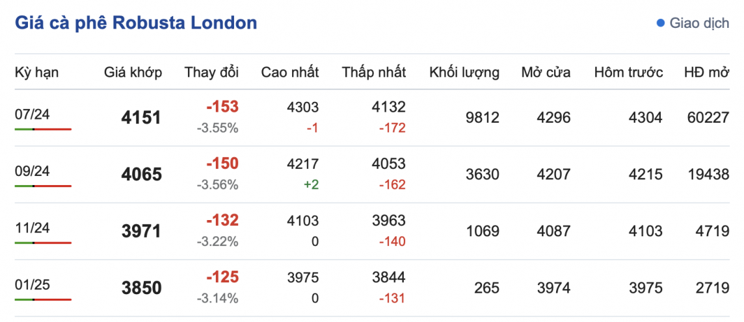Select the Thấp nhất column header
The width and height of the screenshot is (744, 322).
(x=374, y=72)
